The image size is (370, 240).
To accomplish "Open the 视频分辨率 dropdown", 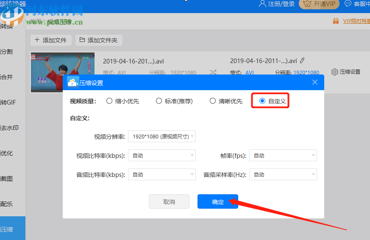I will pyautogui.click(x=162, y=136).
